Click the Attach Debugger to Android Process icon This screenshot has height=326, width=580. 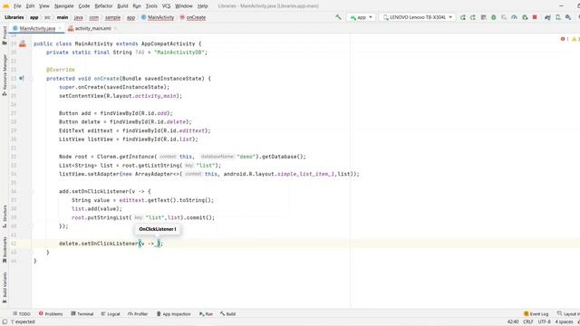coord(525,17)
